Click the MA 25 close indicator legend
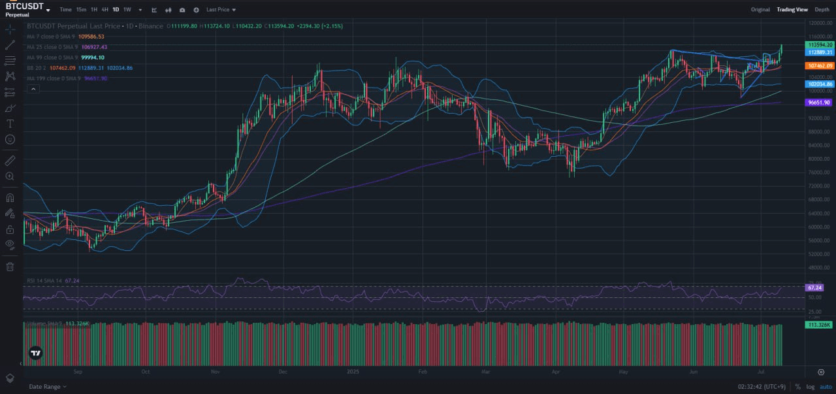Screen dimensions: 836x394 [x=67, y=47]
